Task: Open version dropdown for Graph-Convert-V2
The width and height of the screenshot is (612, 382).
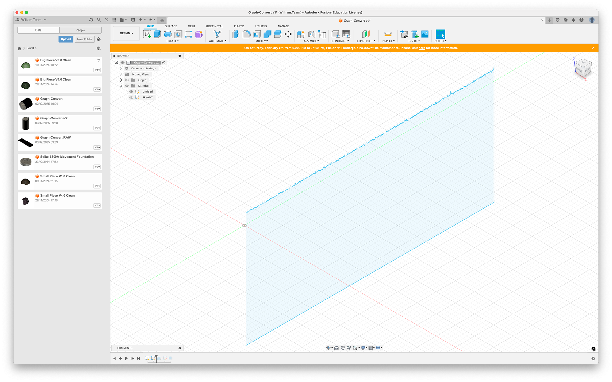Action: (x=97, y=128)
